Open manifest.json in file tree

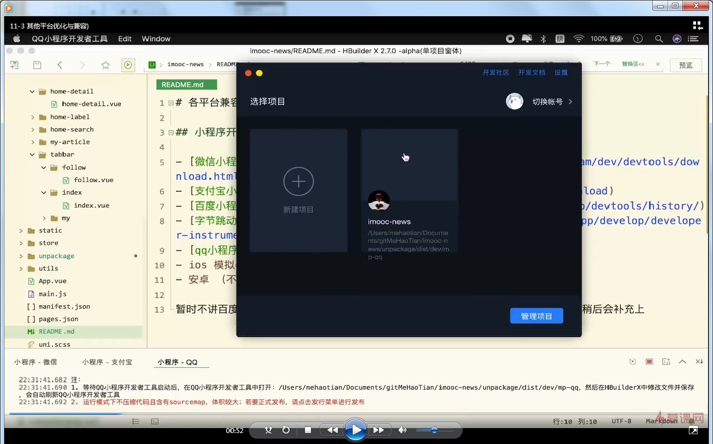coord(64,306)
